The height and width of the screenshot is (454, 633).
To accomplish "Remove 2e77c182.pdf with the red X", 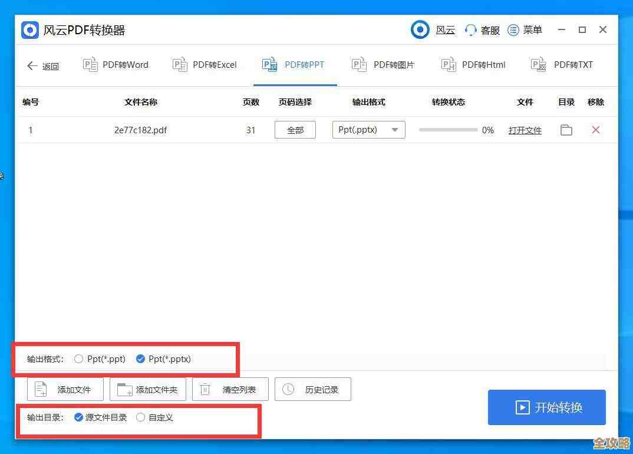I will 596,130.
